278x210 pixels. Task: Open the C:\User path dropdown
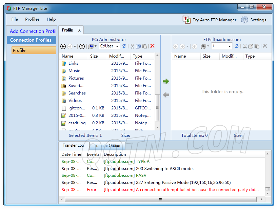pyautogui.click(x=117, y=46)
